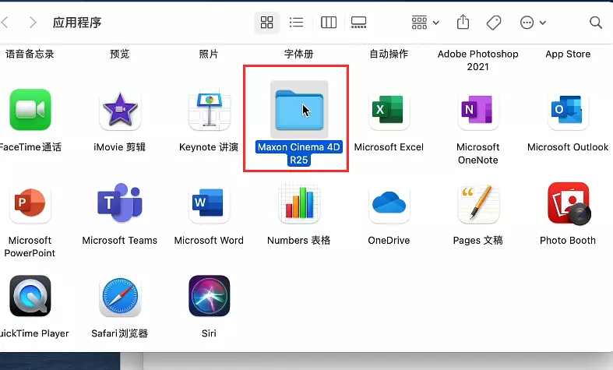Click the 预览 app label

(120, 54)
